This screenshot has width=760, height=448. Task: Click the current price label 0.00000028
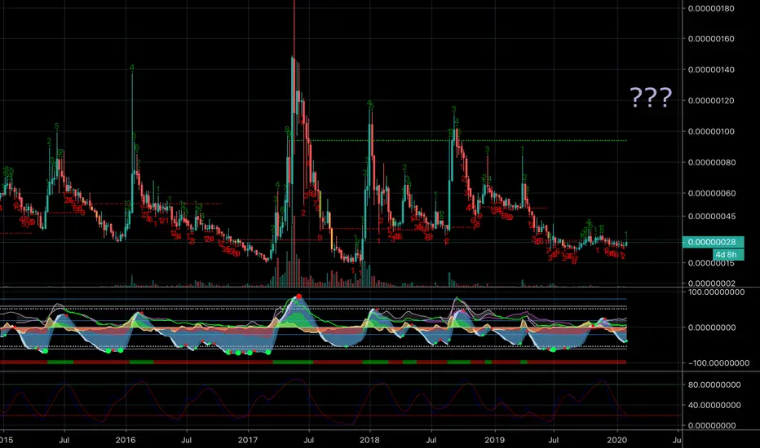click(x=713, y=242)
